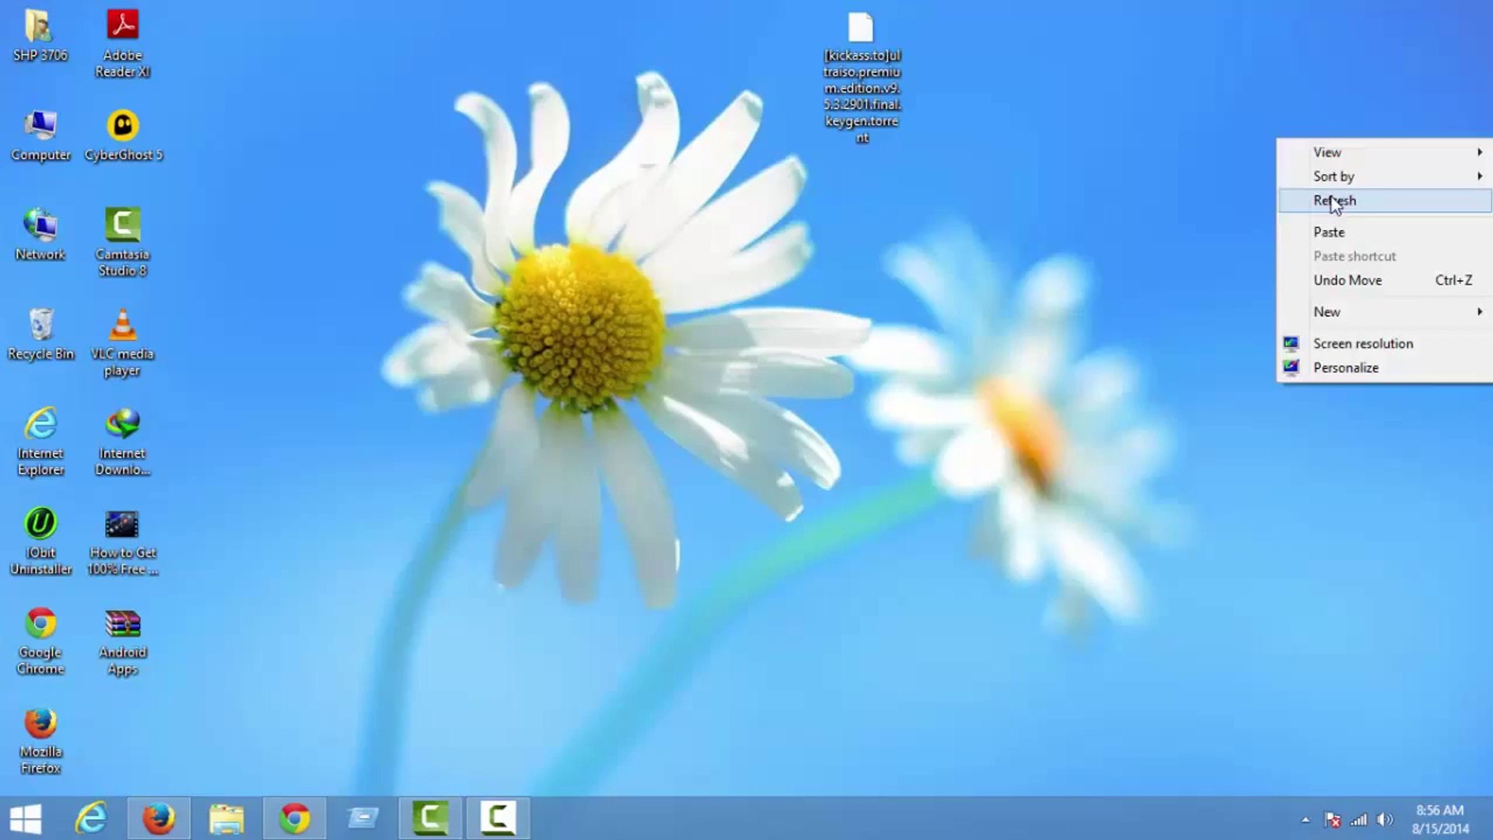Expand the New submenu
This screenshot has width=1493, height=840.
(x=1385, y=312)
